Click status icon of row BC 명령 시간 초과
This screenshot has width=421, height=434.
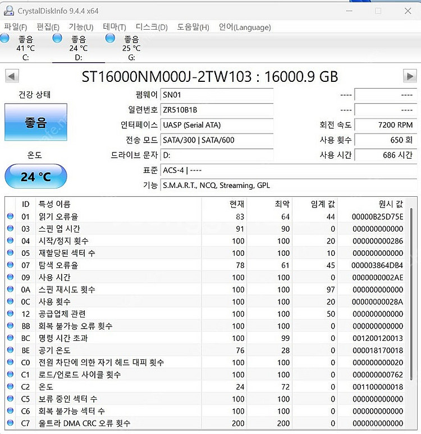(x=10, y=338)
